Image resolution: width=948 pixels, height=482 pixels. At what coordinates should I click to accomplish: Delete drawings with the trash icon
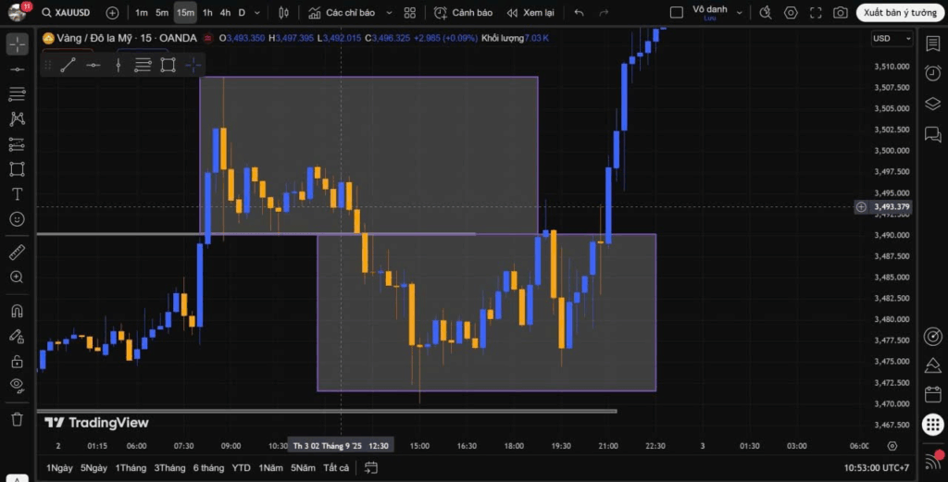pos(17,419)
